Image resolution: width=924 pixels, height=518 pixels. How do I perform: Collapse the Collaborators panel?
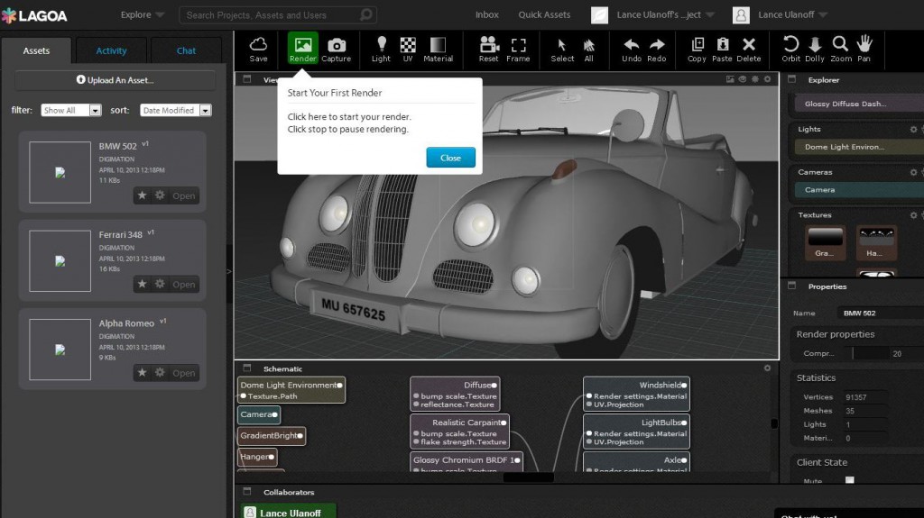click(x=247, y=492)
